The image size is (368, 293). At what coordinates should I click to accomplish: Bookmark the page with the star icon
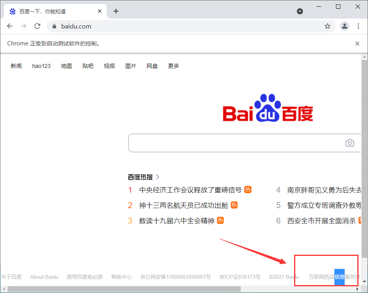click(327, 26)
